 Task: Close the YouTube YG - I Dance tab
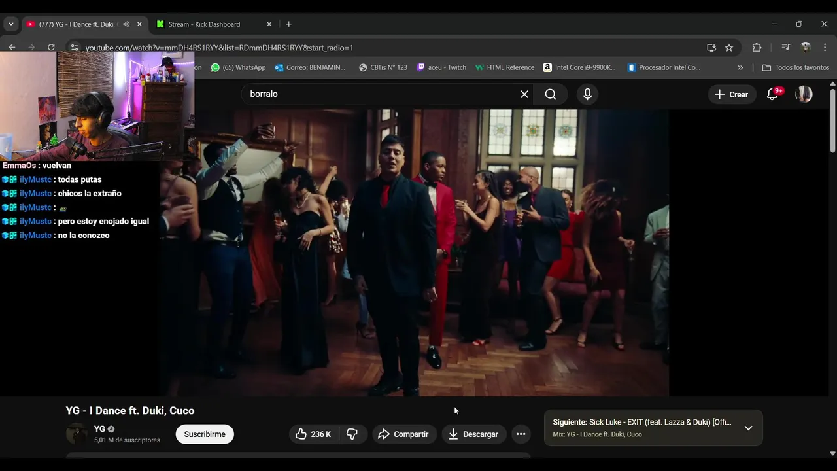tap(139, 24)
